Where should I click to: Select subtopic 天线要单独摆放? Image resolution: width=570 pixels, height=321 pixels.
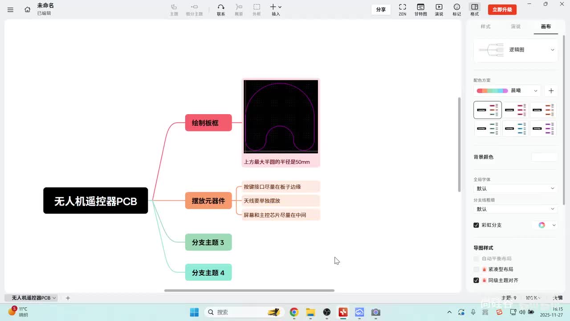[281, 201]
